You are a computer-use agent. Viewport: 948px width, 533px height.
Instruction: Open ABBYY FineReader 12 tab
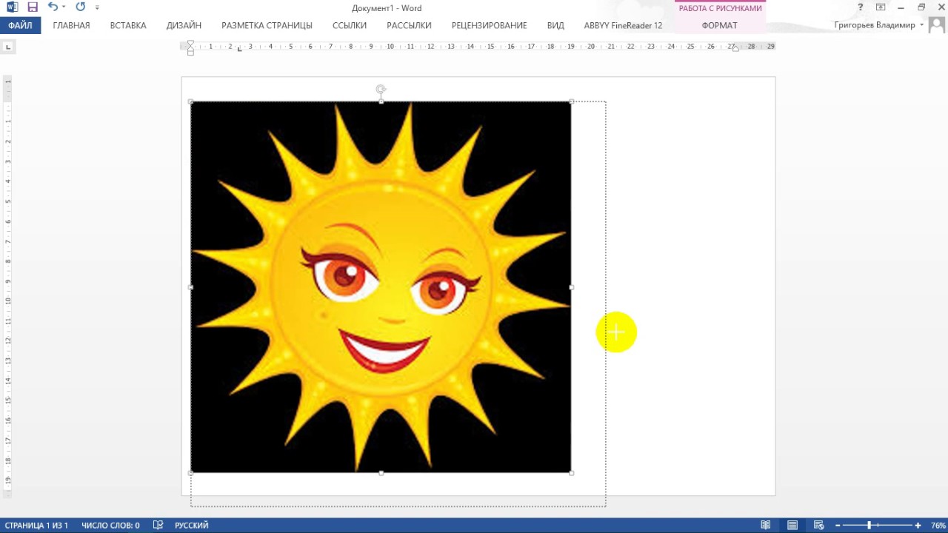click(623, 25)
